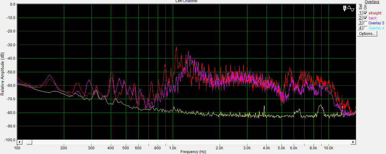
Task: Click the 'Left Channel' plot title
Action: (x=186, y=1)
